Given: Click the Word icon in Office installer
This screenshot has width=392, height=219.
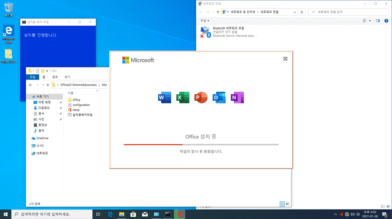Looking at the screenshot, I should tap(164, 98).
